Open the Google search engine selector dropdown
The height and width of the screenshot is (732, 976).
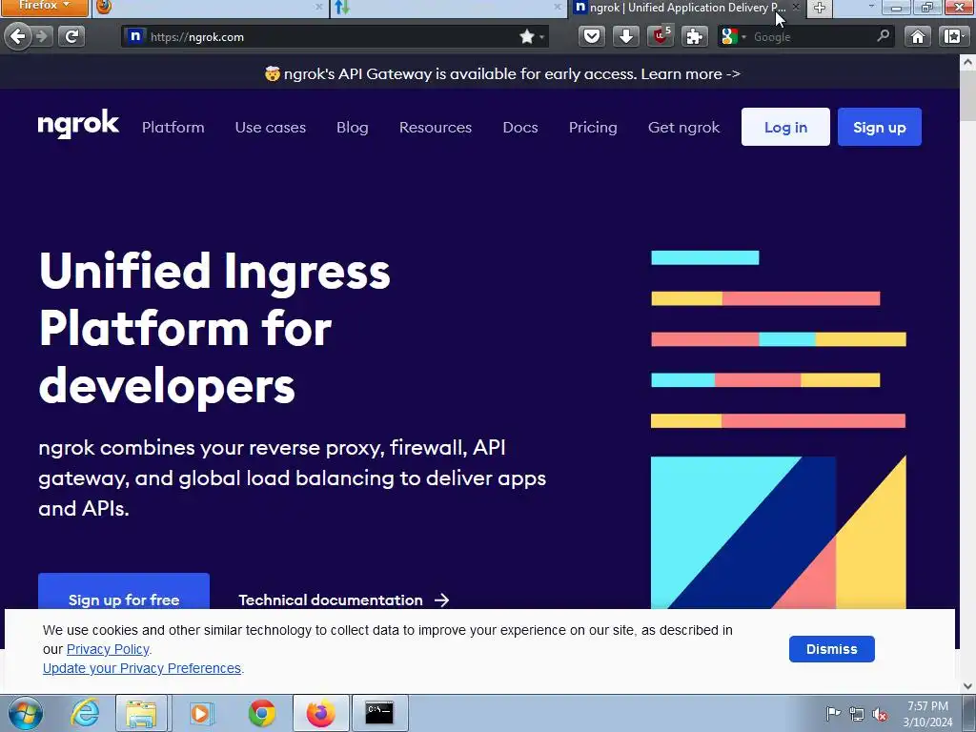click(x=734, y=37)
